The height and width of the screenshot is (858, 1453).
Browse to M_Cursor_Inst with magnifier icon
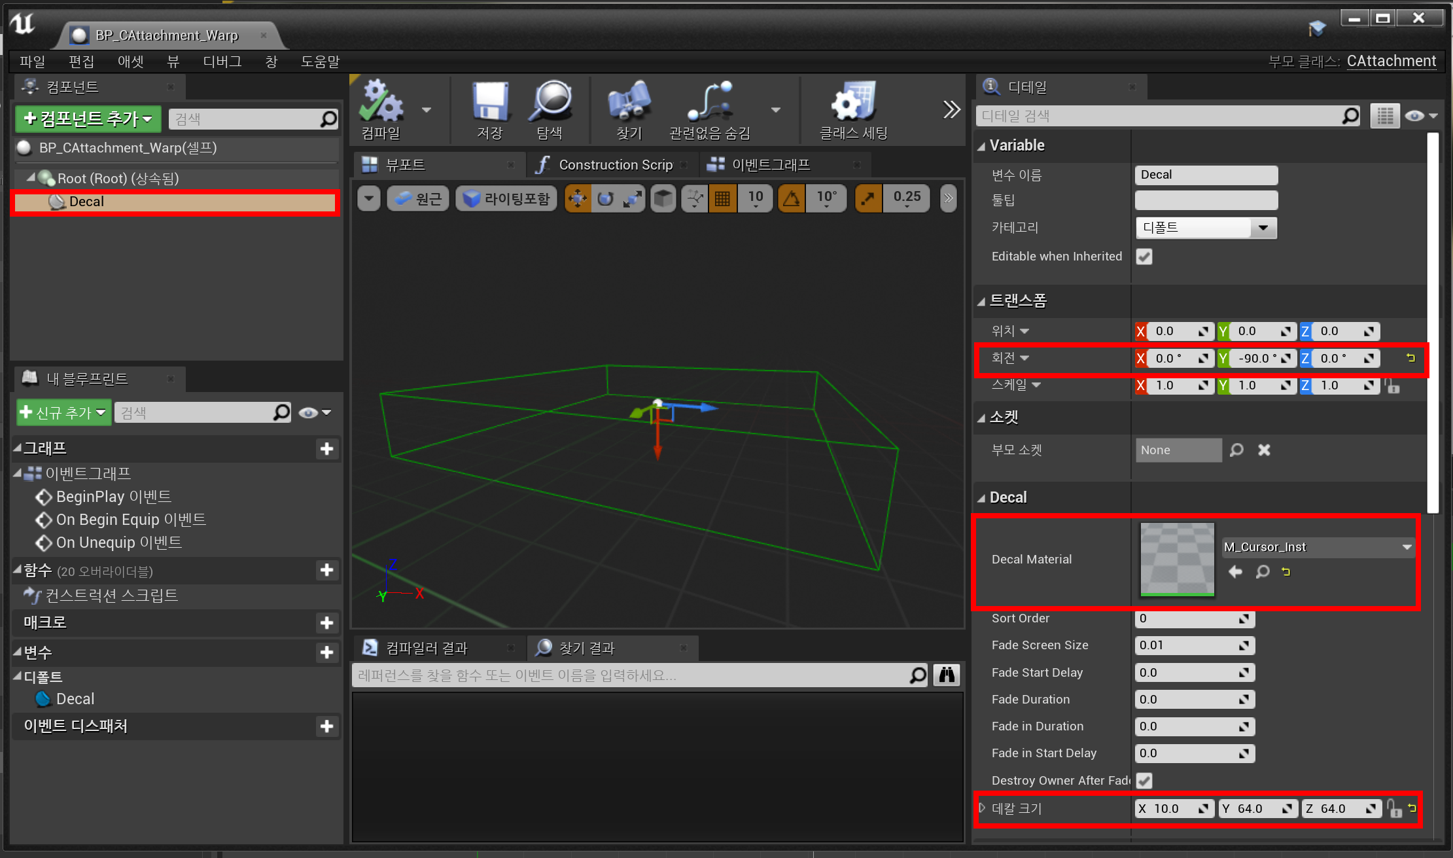[1262, 572]
